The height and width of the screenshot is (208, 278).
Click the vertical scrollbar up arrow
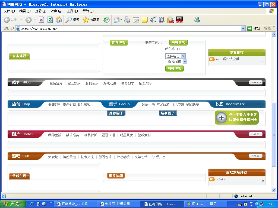[274, 34]
